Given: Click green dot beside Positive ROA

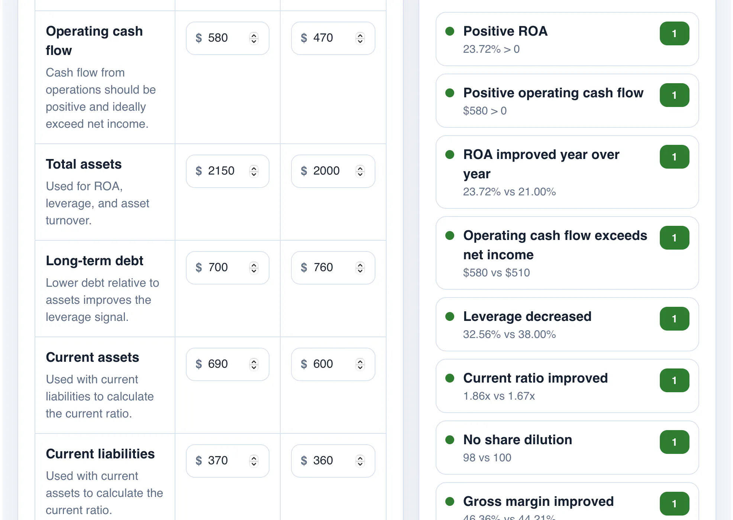Looking at the screenshot, I should click(x=450, y=31).
